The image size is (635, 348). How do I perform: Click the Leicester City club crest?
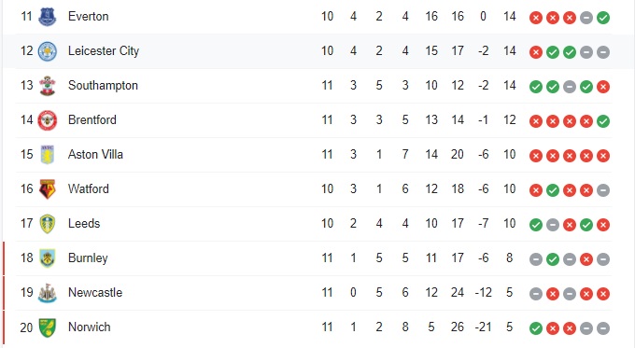48,51
